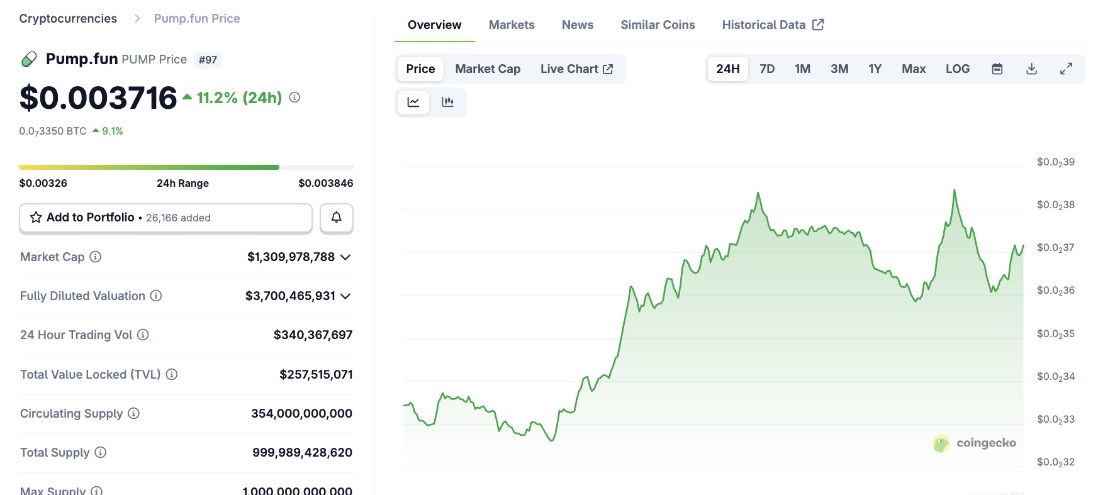1098x495 pixels.
Task: Open the Similar Coins tab
Action: click(x=658, y=25)
